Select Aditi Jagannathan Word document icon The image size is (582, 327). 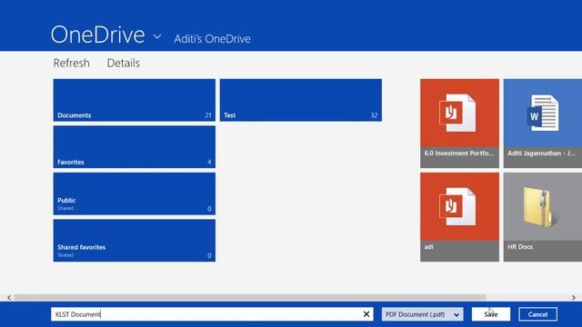coord(543,113)
